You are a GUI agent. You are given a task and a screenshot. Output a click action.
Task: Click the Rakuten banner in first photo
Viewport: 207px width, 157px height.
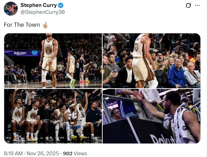click(21, 53)
